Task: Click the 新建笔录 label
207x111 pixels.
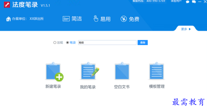Action: point(53,86)
